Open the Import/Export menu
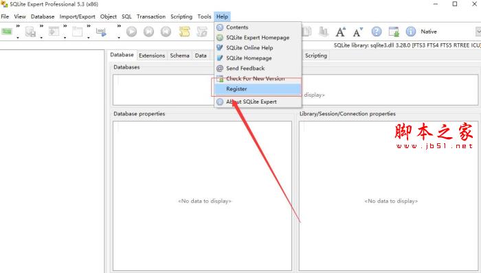 tap(77, 16)
